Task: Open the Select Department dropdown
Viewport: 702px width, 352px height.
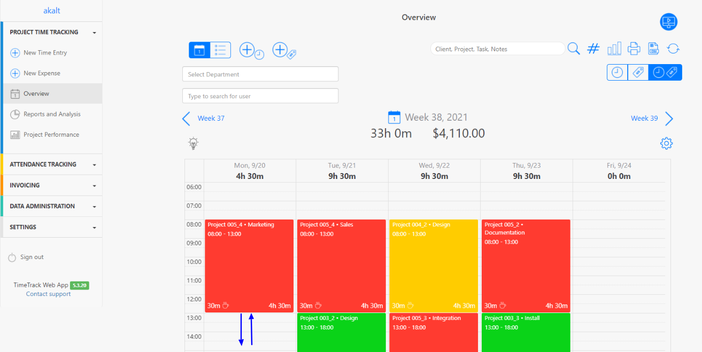Action: [260, 74]
